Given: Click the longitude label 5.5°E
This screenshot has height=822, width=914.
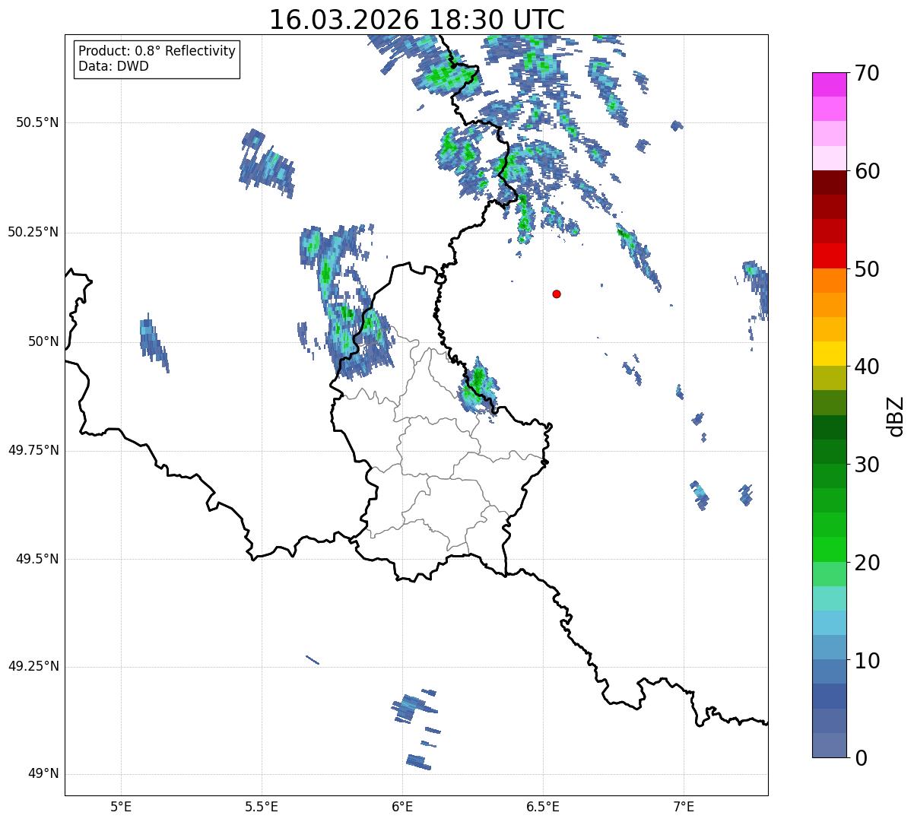Looking at the screenshot, I should (262, 807).
